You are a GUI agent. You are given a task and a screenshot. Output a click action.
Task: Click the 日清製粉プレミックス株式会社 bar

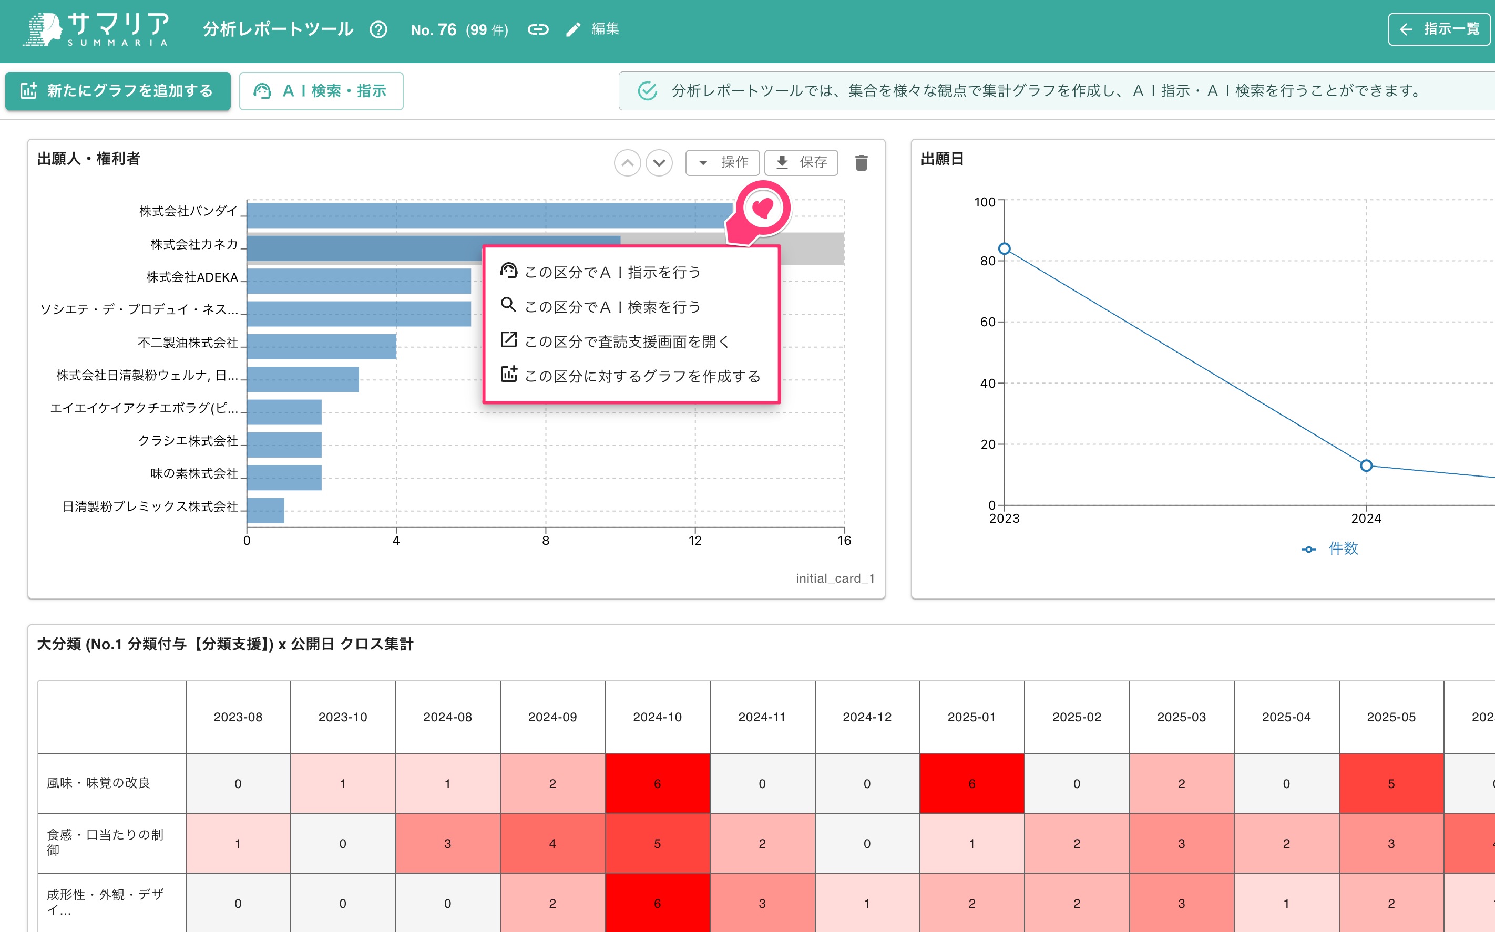click(266, 510)
